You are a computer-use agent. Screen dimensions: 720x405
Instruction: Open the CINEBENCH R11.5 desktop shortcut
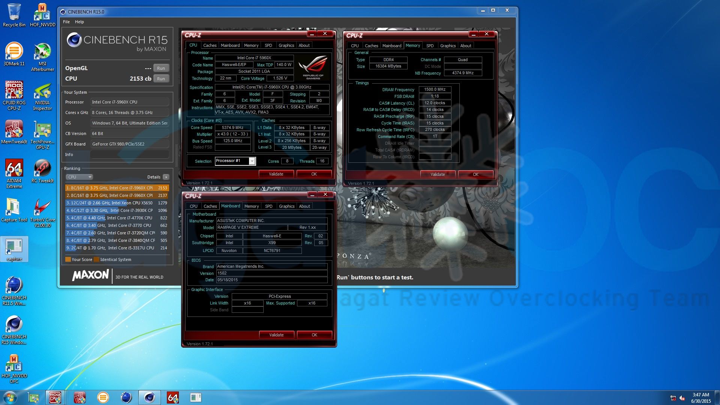14,291
